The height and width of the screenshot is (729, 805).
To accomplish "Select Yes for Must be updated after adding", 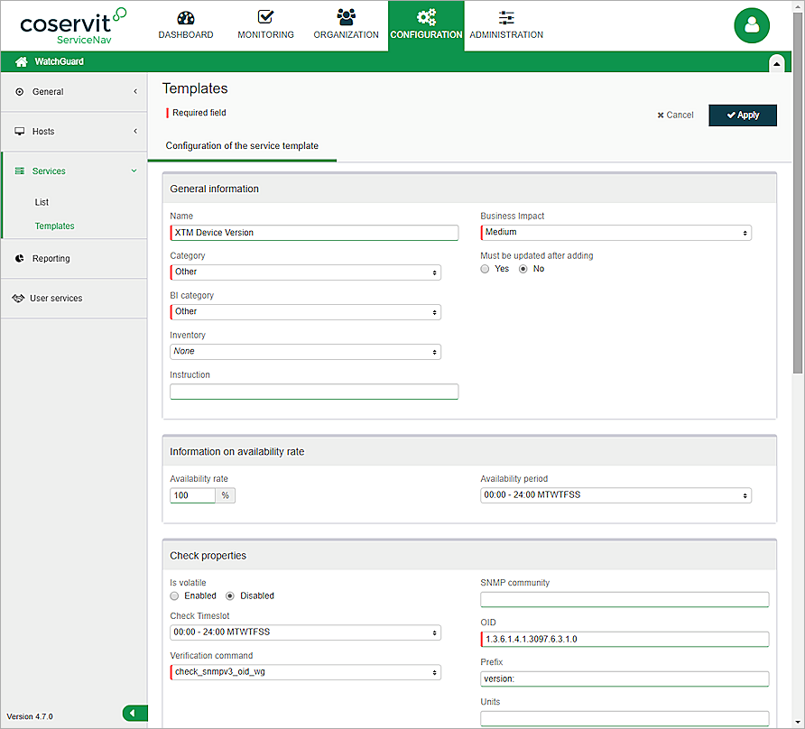I will pyautogui.click(x=486, y=269).
